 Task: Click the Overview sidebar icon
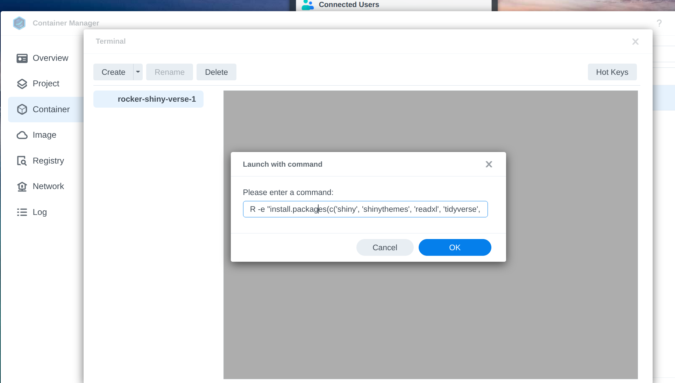point(22,58)
